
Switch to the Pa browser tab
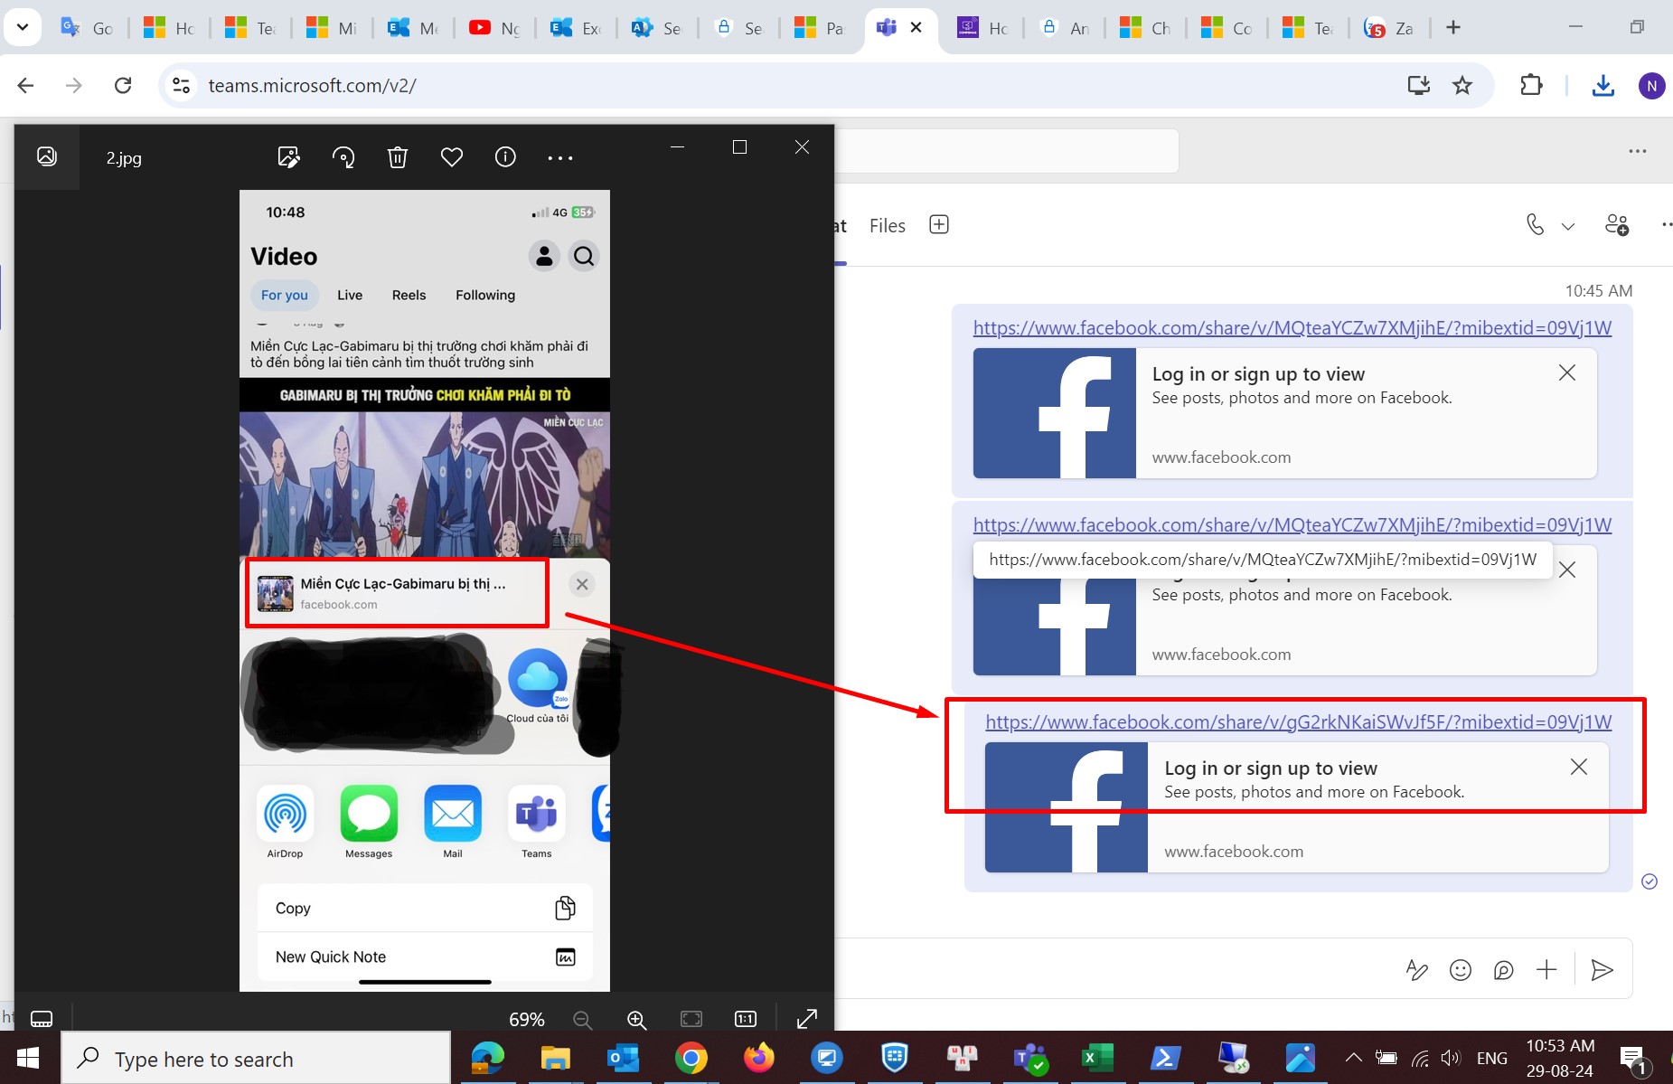pos(821,28)
